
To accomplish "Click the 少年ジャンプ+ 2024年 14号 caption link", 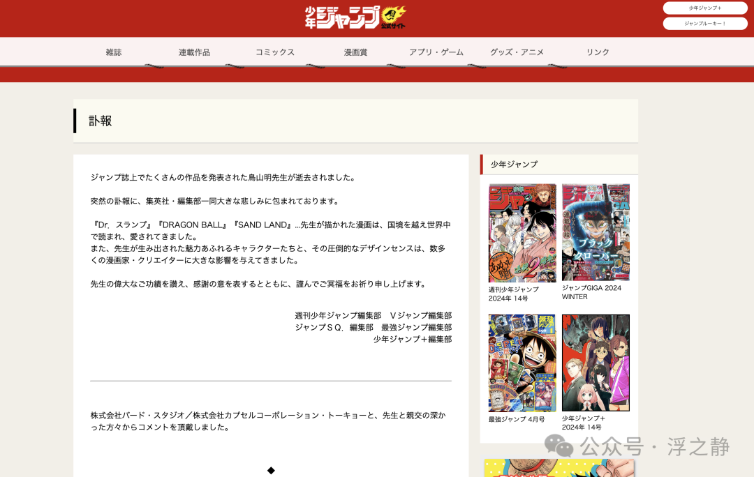I will pos(583,423).
